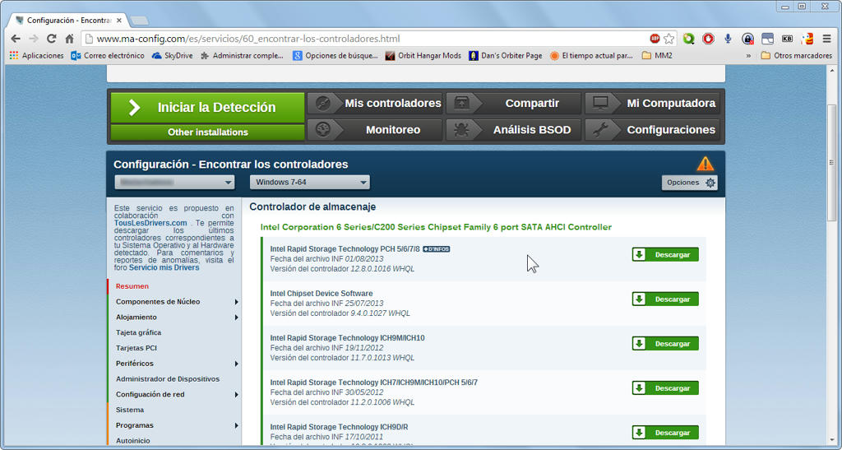Click the page vertical scrollbar thumb
The width and height of the screenshot is (842, 450).
tap(832, 163)
